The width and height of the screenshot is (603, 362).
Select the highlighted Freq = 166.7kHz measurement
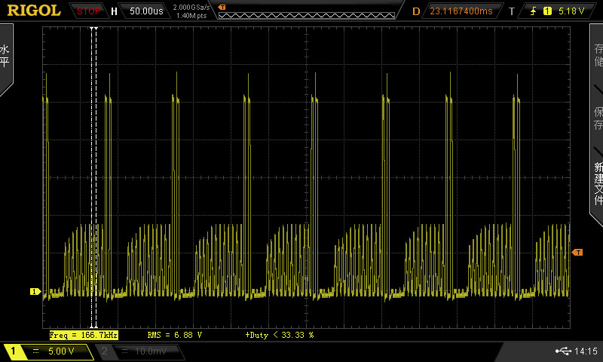(83, 334)
